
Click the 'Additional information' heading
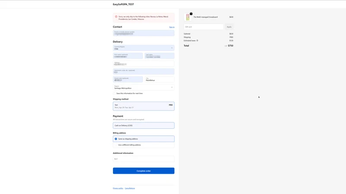point(123,153)
